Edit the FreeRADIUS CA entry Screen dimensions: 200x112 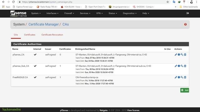176,77
